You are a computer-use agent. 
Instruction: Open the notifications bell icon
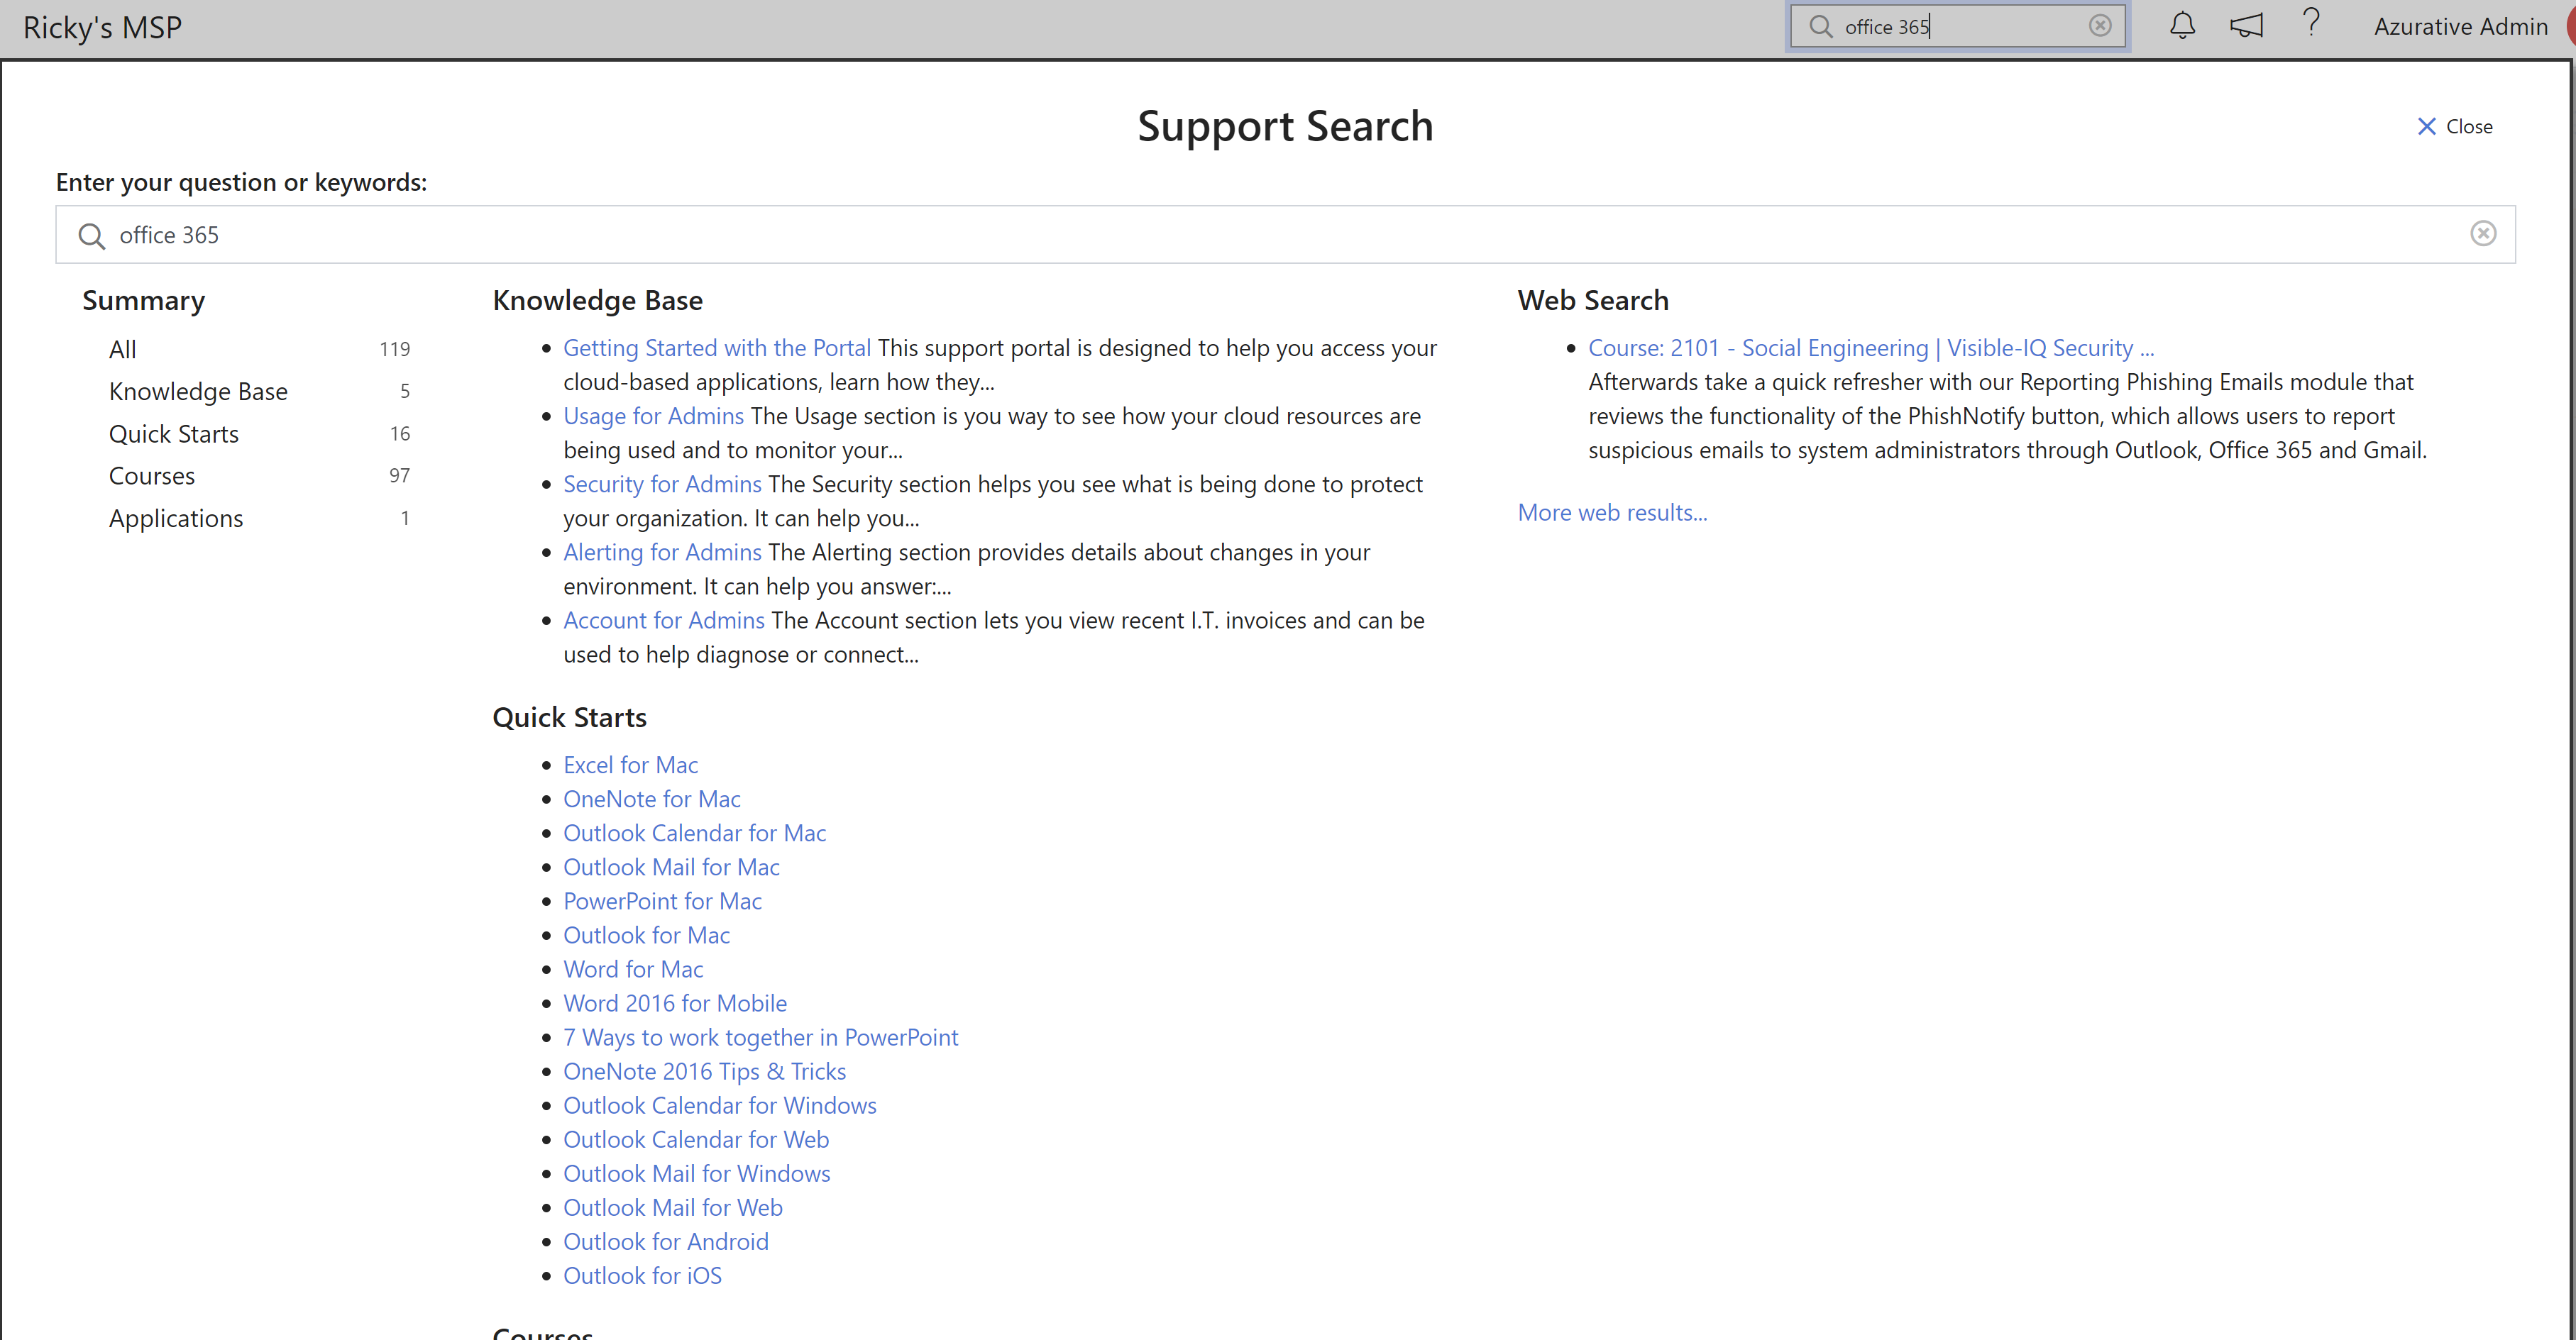pos(2182,25)
